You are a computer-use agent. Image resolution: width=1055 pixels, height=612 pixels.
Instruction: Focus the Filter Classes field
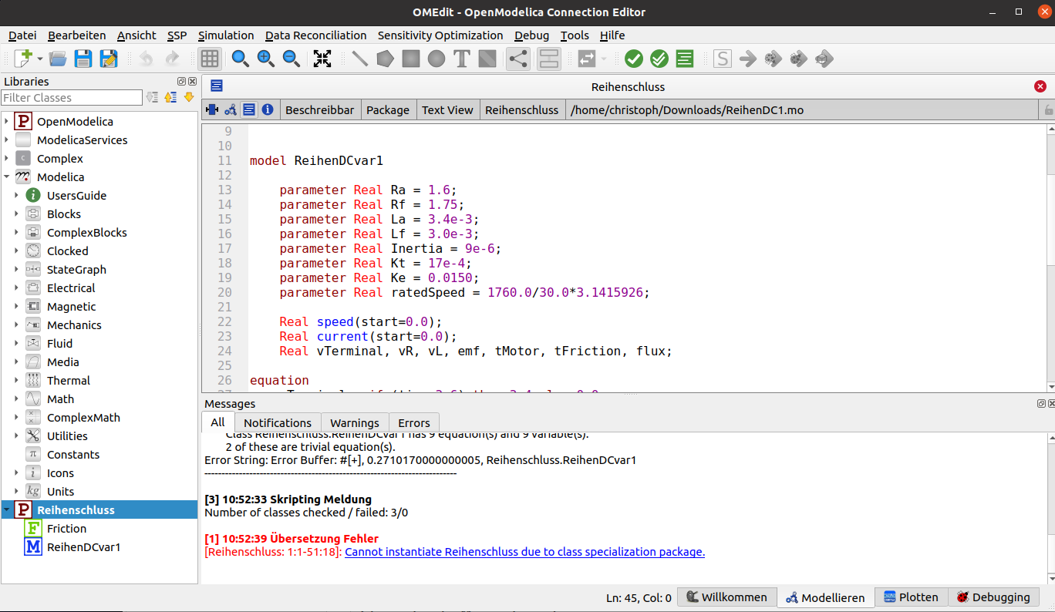pos(72,98)
